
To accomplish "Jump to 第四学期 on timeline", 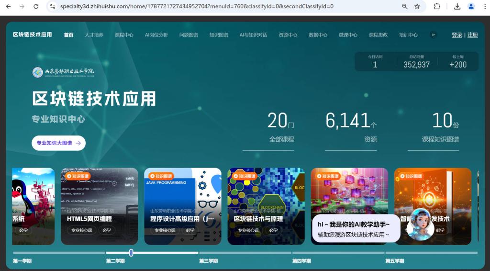I will click(x=301, y=260).
